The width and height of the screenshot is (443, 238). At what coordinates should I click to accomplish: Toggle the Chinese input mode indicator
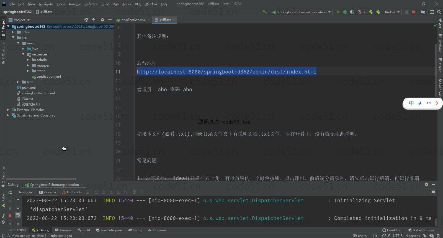click(x=411, y=103)
